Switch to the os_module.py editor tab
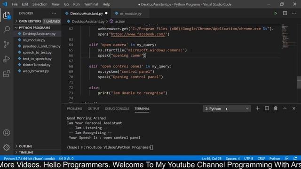 pyautogui.click(x=131, y=14)
